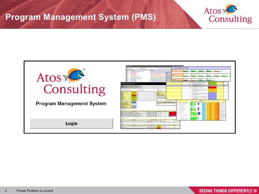Click the large Atos Consulting fish logo
The width and height of the screenshot is (259, 194).
(x=71, y=82)
